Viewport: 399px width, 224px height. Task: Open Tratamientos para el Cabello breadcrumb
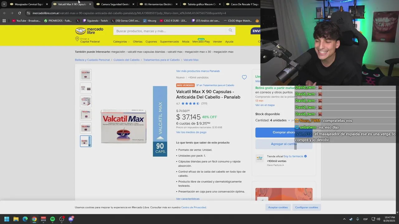[x=161, y=60]
